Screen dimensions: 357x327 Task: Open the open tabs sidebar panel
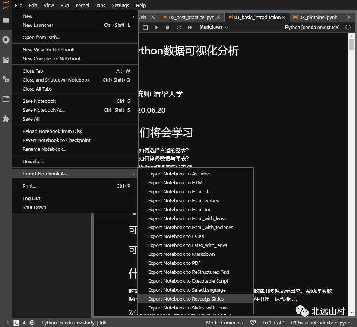(x=6, y=99)
